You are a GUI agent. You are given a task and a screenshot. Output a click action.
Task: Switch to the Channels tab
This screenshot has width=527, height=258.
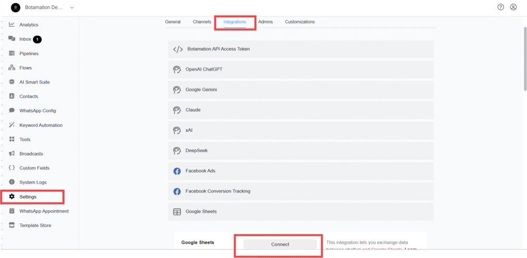pyautogui.click(x=202, y=22)
